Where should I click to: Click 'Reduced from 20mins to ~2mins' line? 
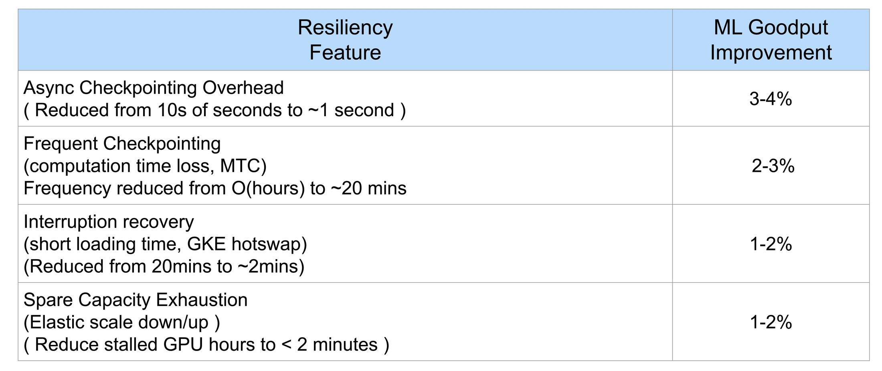coord(164,267)
